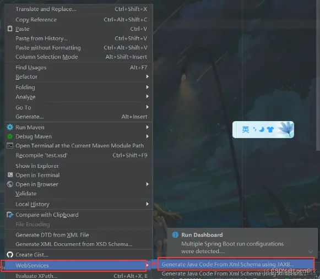320x279 pixels.
Task: Click the editor vertical scrollbar
Action: (318, 75)
